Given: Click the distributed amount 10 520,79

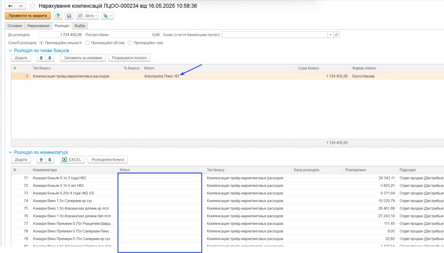Looking at the screenshot, I should (386, 201).
